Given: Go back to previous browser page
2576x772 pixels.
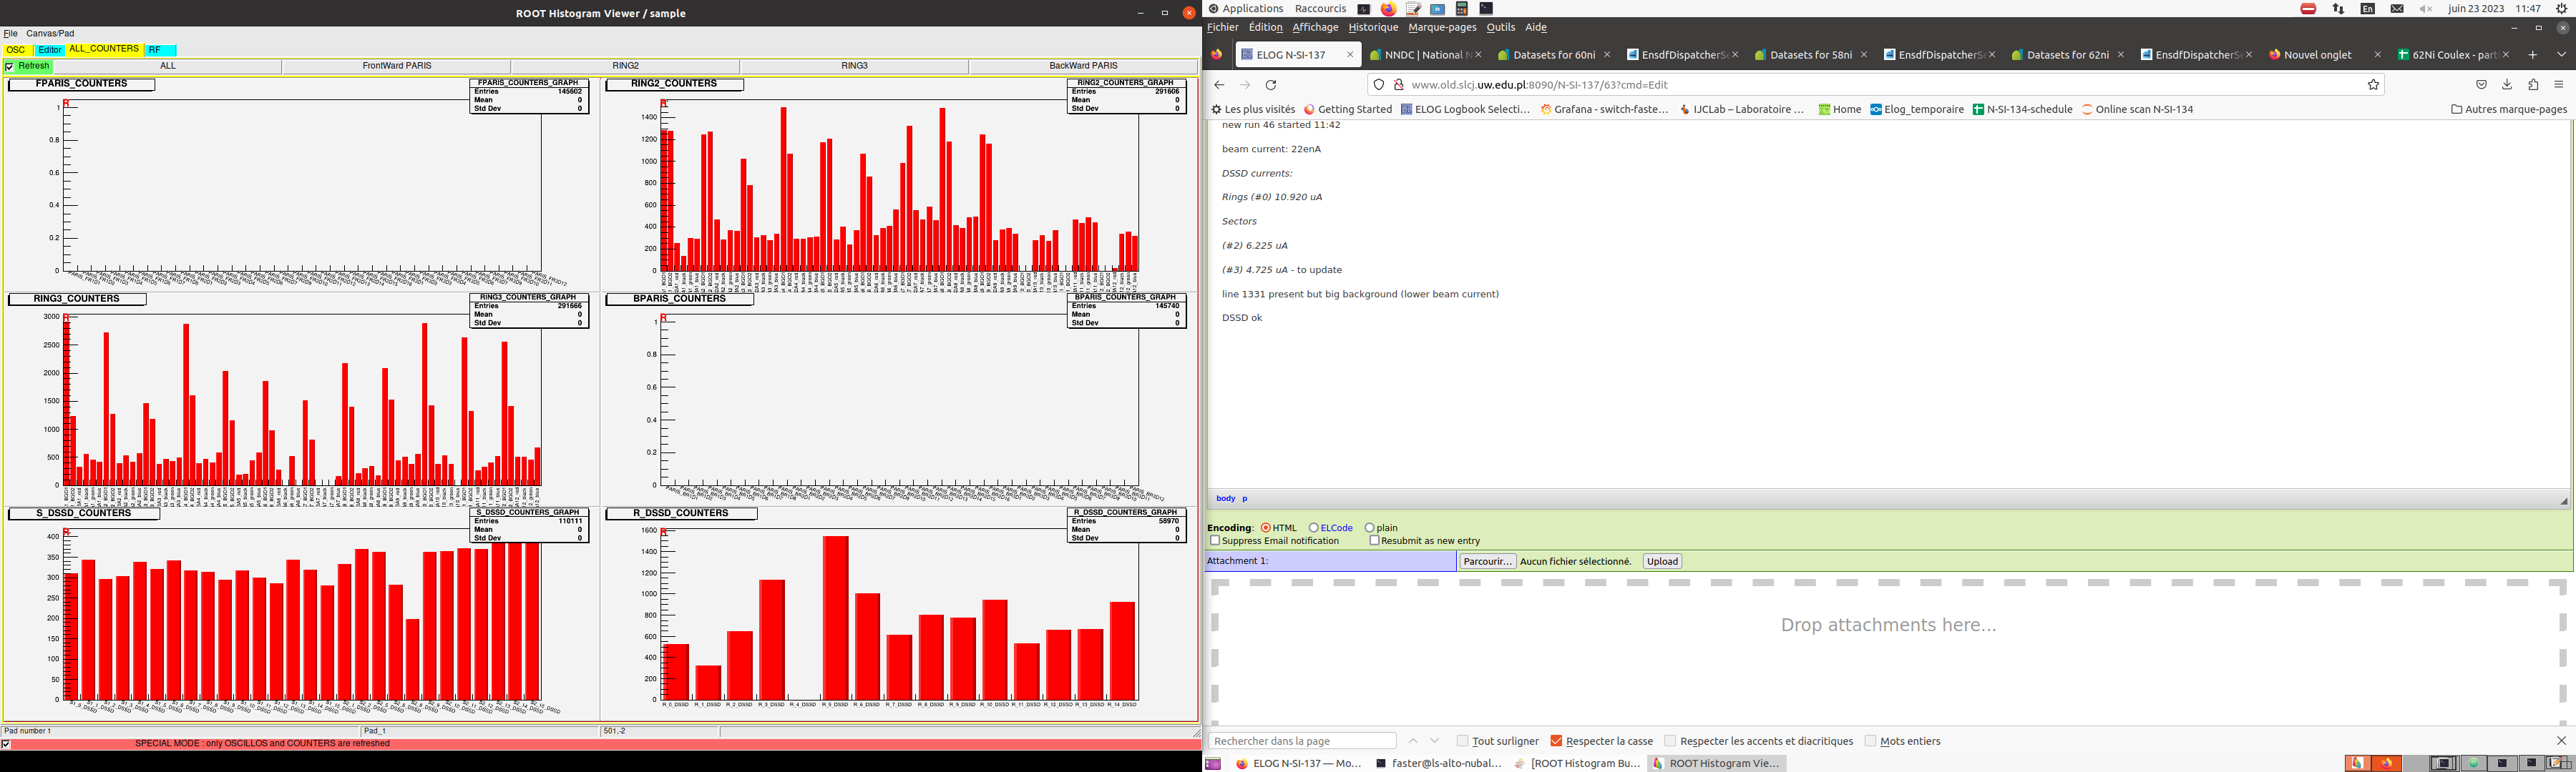Looking at the screenshot, I should [x=1219, y=85].
